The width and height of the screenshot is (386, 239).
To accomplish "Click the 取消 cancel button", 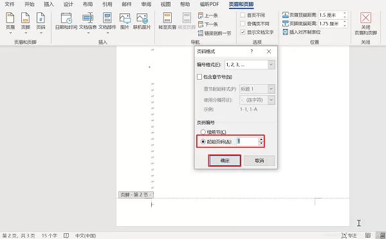I will [x=259, y=161].
